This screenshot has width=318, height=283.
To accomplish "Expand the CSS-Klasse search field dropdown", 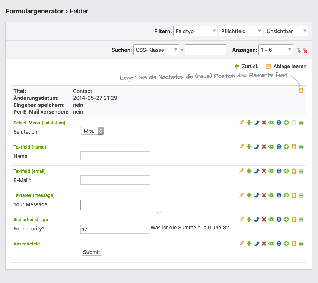I will click(156, 50).
